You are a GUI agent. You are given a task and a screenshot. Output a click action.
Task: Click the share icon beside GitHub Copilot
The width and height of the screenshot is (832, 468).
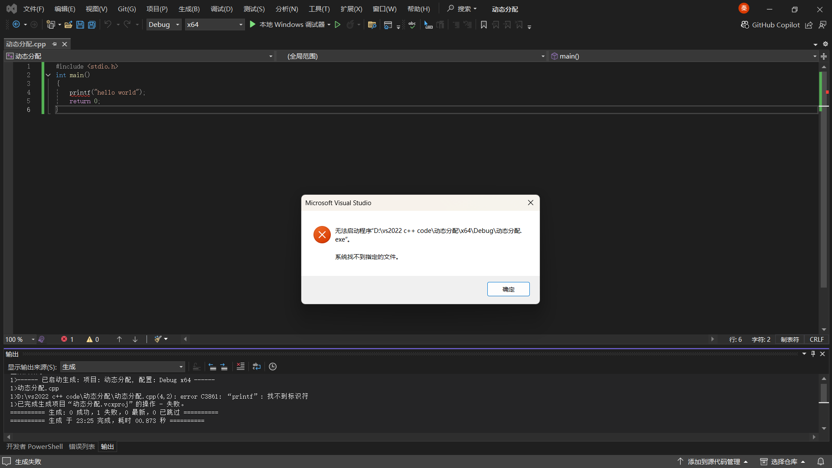809,25
